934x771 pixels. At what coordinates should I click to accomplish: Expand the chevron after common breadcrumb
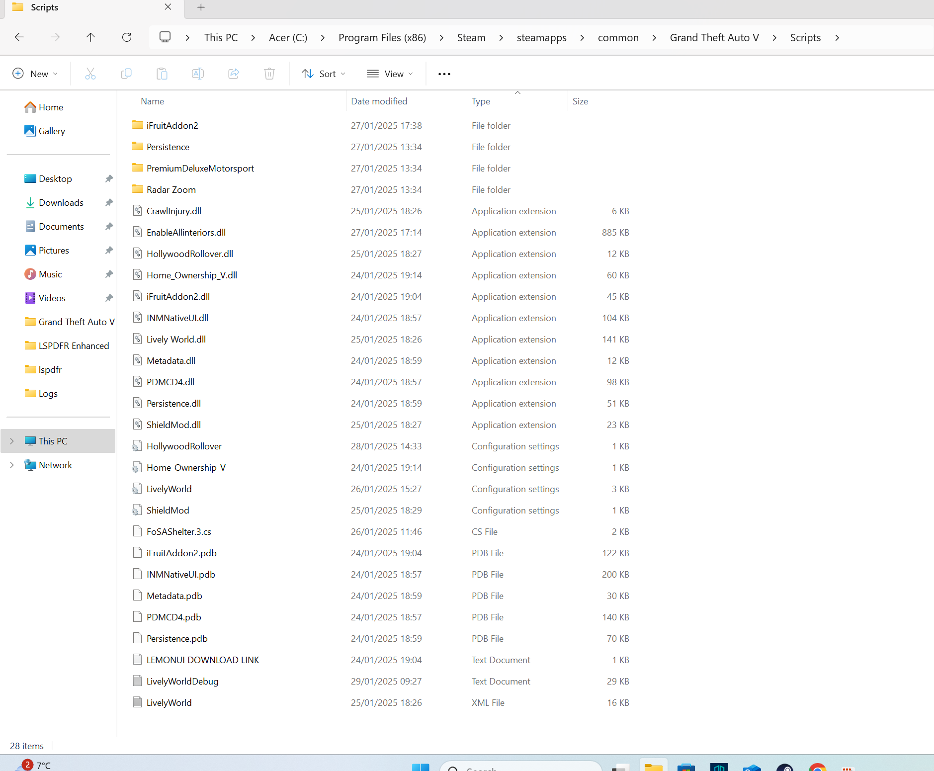click(654, 38)
